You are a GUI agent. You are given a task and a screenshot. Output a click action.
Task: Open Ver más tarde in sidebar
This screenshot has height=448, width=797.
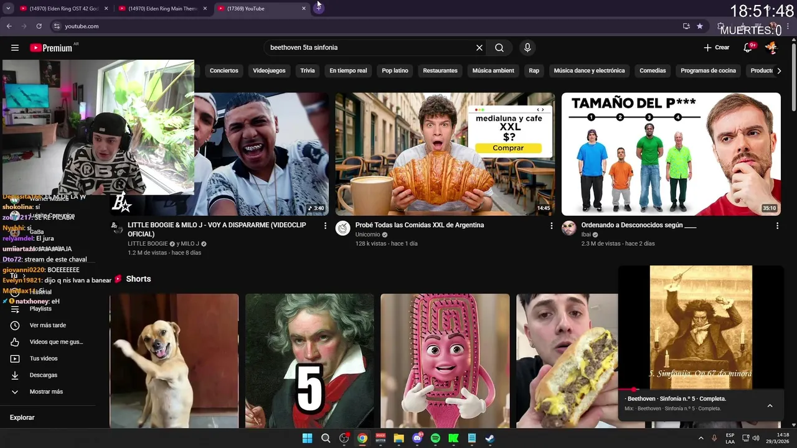coord(47,325)
